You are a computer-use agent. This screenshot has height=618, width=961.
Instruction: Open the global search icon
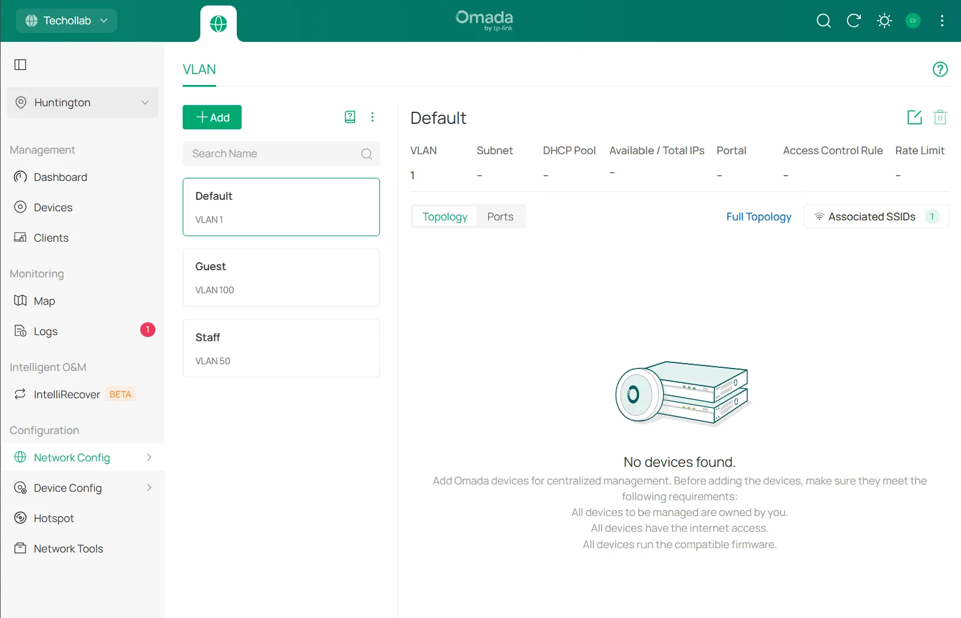pyautogui.click(x=823, y=21)
